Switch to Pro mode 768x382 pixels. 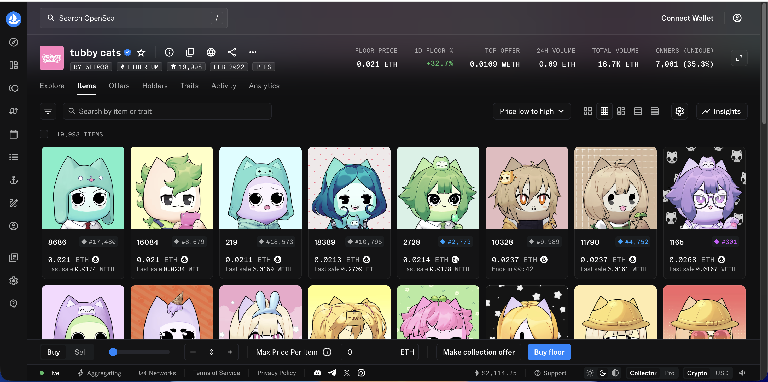(670, 373)
